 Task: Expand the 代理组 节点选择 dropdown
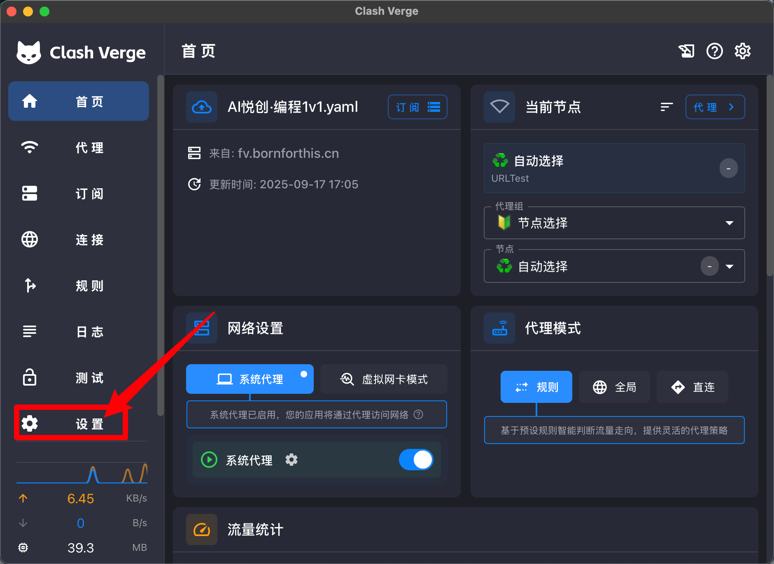click(614, 223)
